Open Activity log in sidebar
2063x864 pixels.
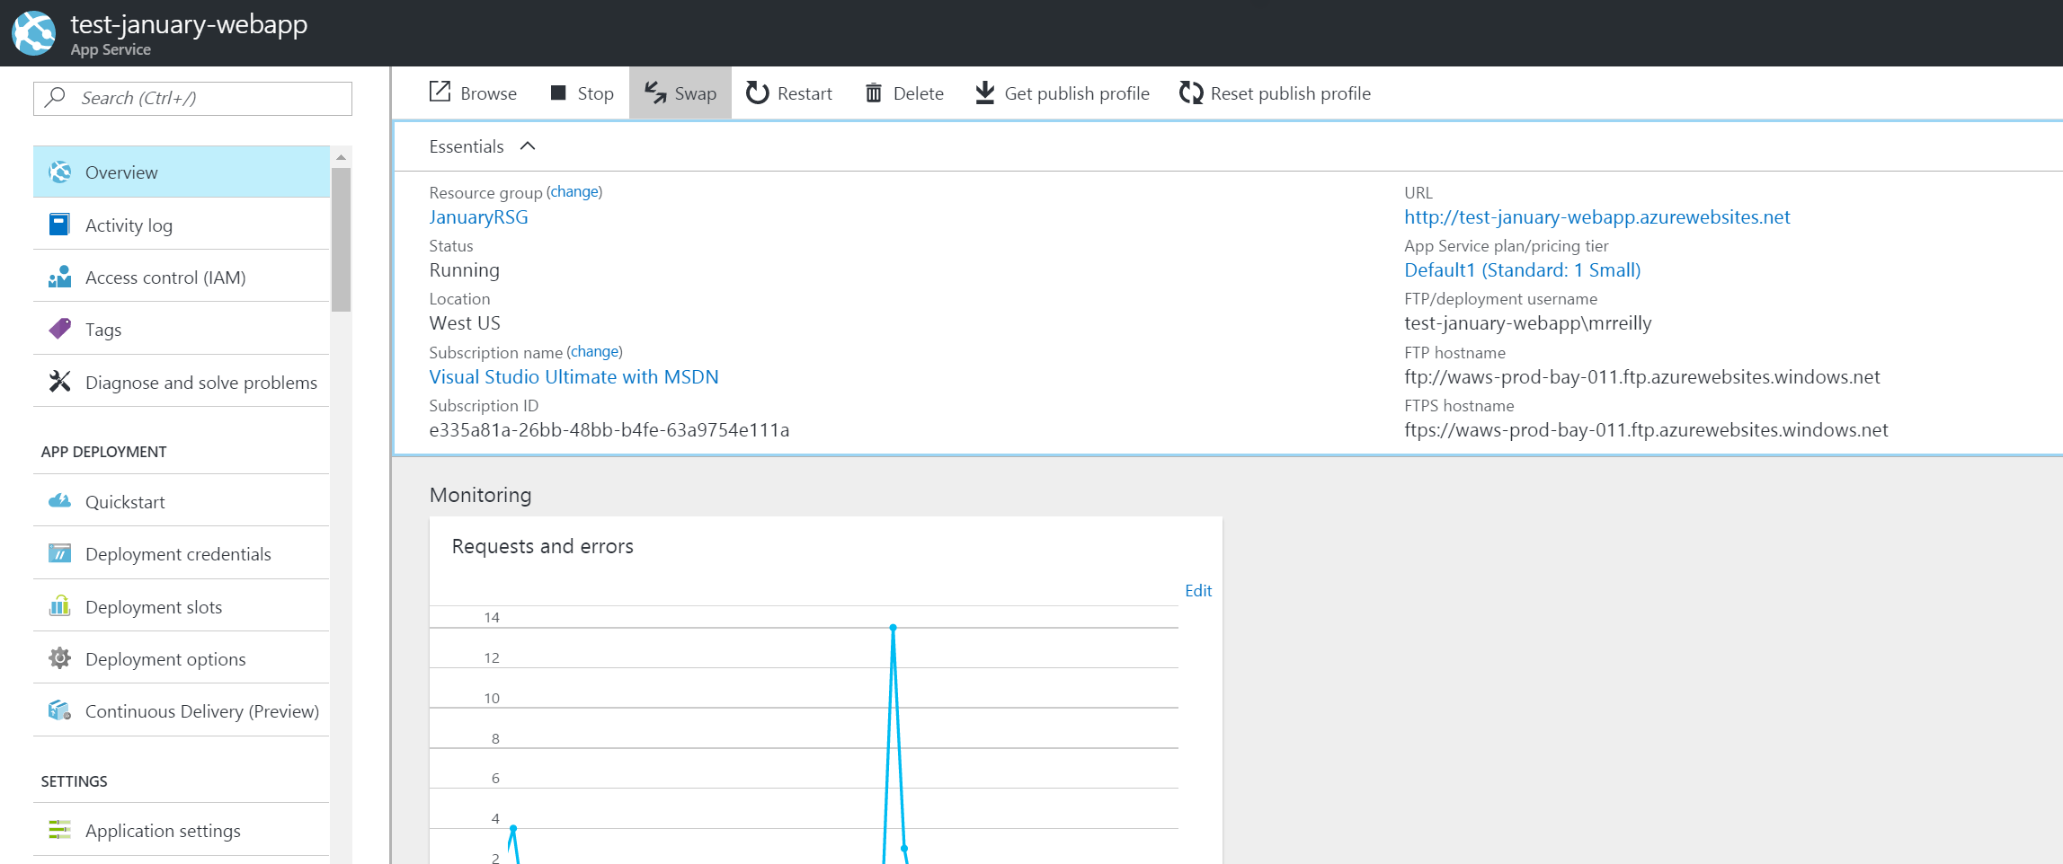(182, 225)
